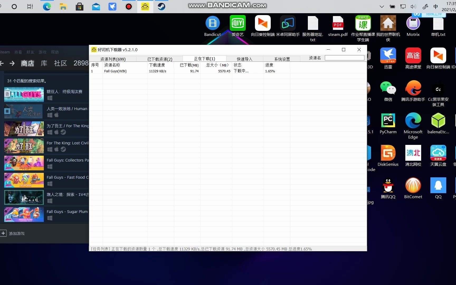Open the 我的世界联机侠 desktop icon
The height and width of the screenshot is (285, 456).
point(388,28)
